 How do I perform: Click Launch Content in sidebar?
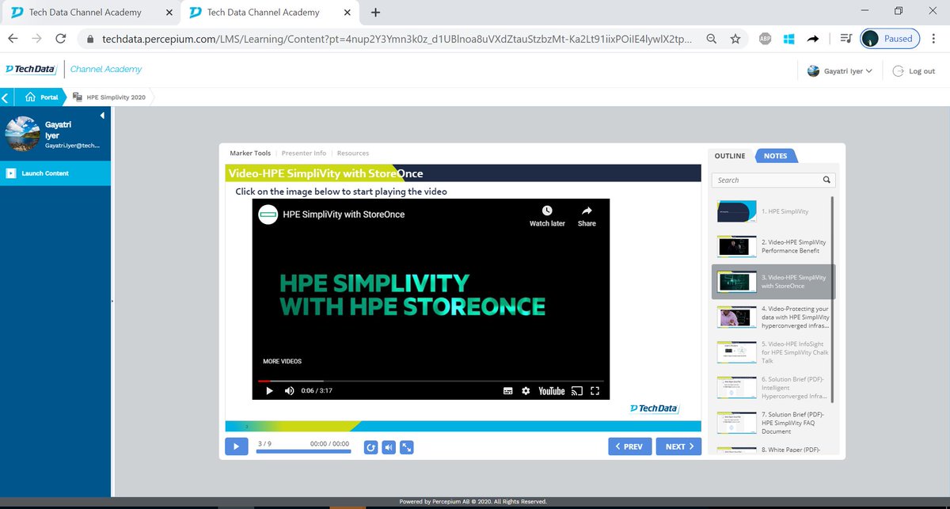click(x=55, y=173)
